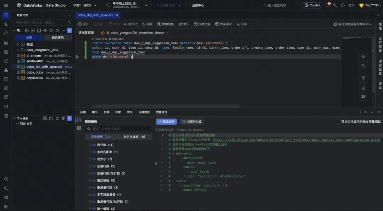This screenshot has height=211, width=383.
Task: Expand the 格式校验 (8) template group
Action: (90, 180)
